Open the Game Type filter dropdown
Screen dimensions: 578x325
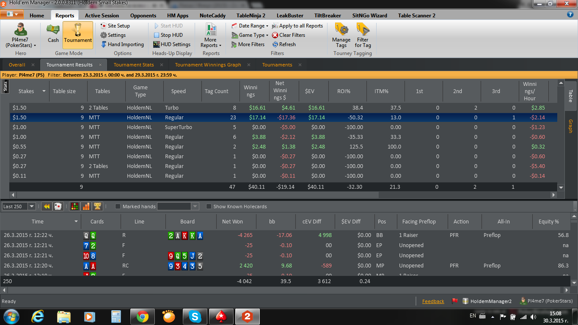[250, 35]
